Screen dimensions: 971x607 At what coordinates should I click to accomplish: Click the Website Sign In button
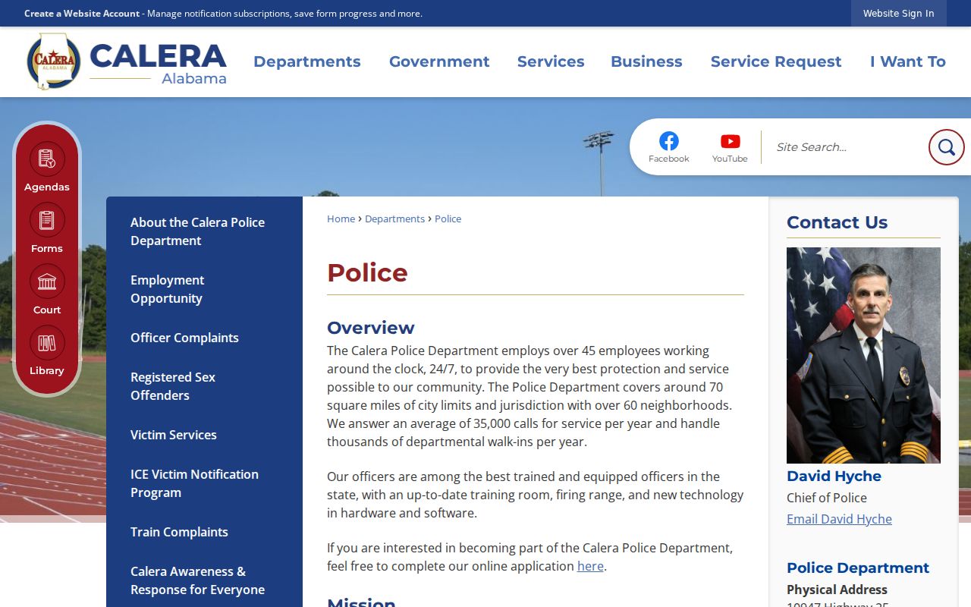(x=899, y=14)
